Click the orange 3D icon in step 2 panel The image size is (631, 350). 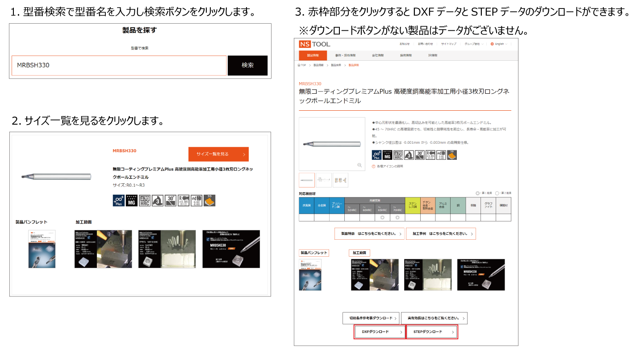point(209,200)
